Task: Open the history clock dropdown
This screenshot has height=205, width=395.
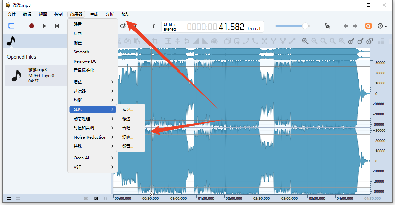Action: coord(382,26)
